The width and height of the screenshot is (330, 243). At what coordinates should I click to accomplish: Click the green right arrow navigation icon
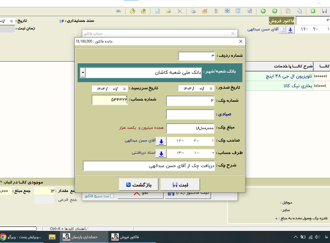pos(275,11)
